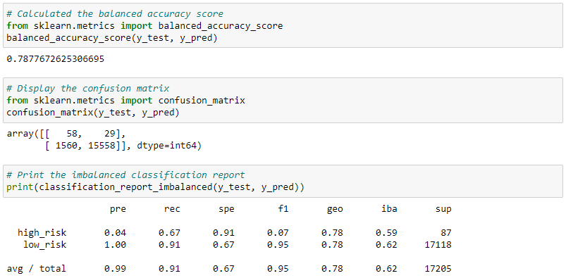The image size is (566, 278).
Task: Click the confusion matrix code cell
Action: pyautogui.click(x=283, y=100)
